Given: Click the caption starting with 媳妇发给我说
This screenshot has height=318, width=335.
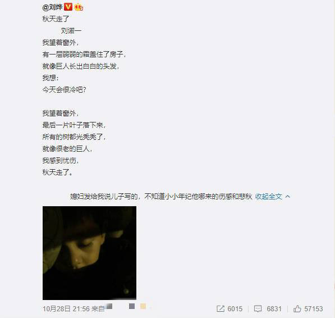Looking at the screenshot, I should pos(161,196).
